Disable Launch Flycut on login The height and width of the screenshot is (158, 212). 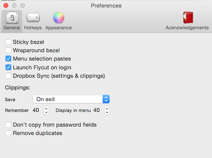(8, 67)
